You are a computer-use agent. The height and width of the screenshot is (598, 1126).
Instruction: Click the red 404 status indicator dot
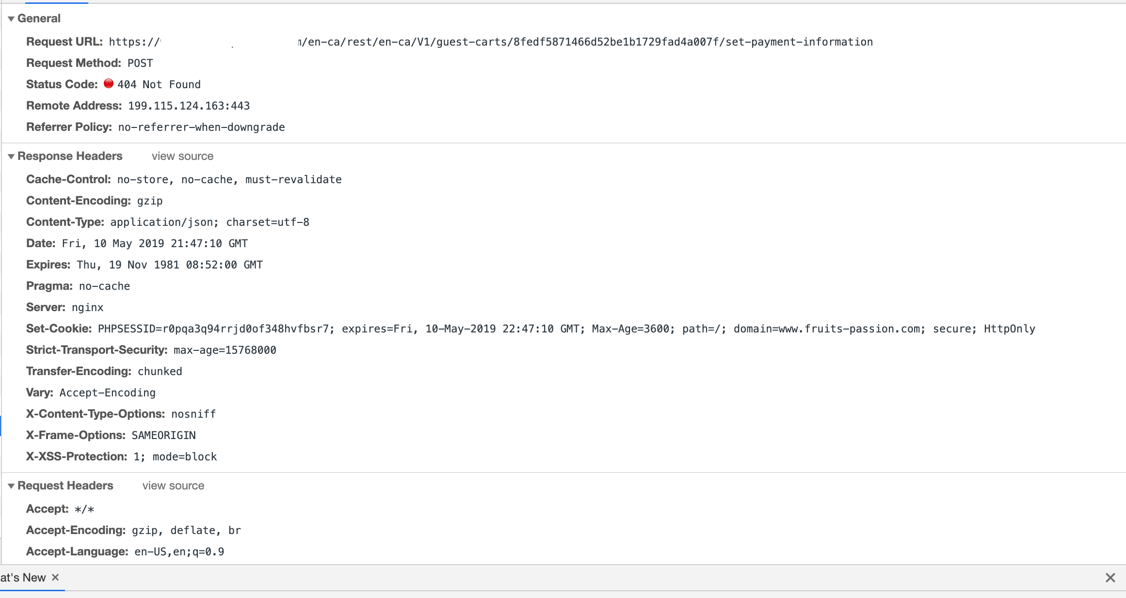[x=109, y=84]
